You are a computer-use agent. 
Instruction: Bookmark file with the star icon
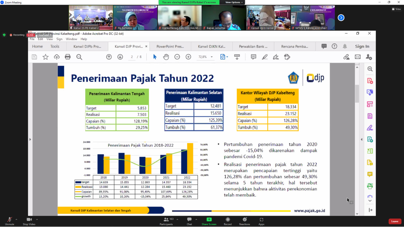tap(45, 57)
